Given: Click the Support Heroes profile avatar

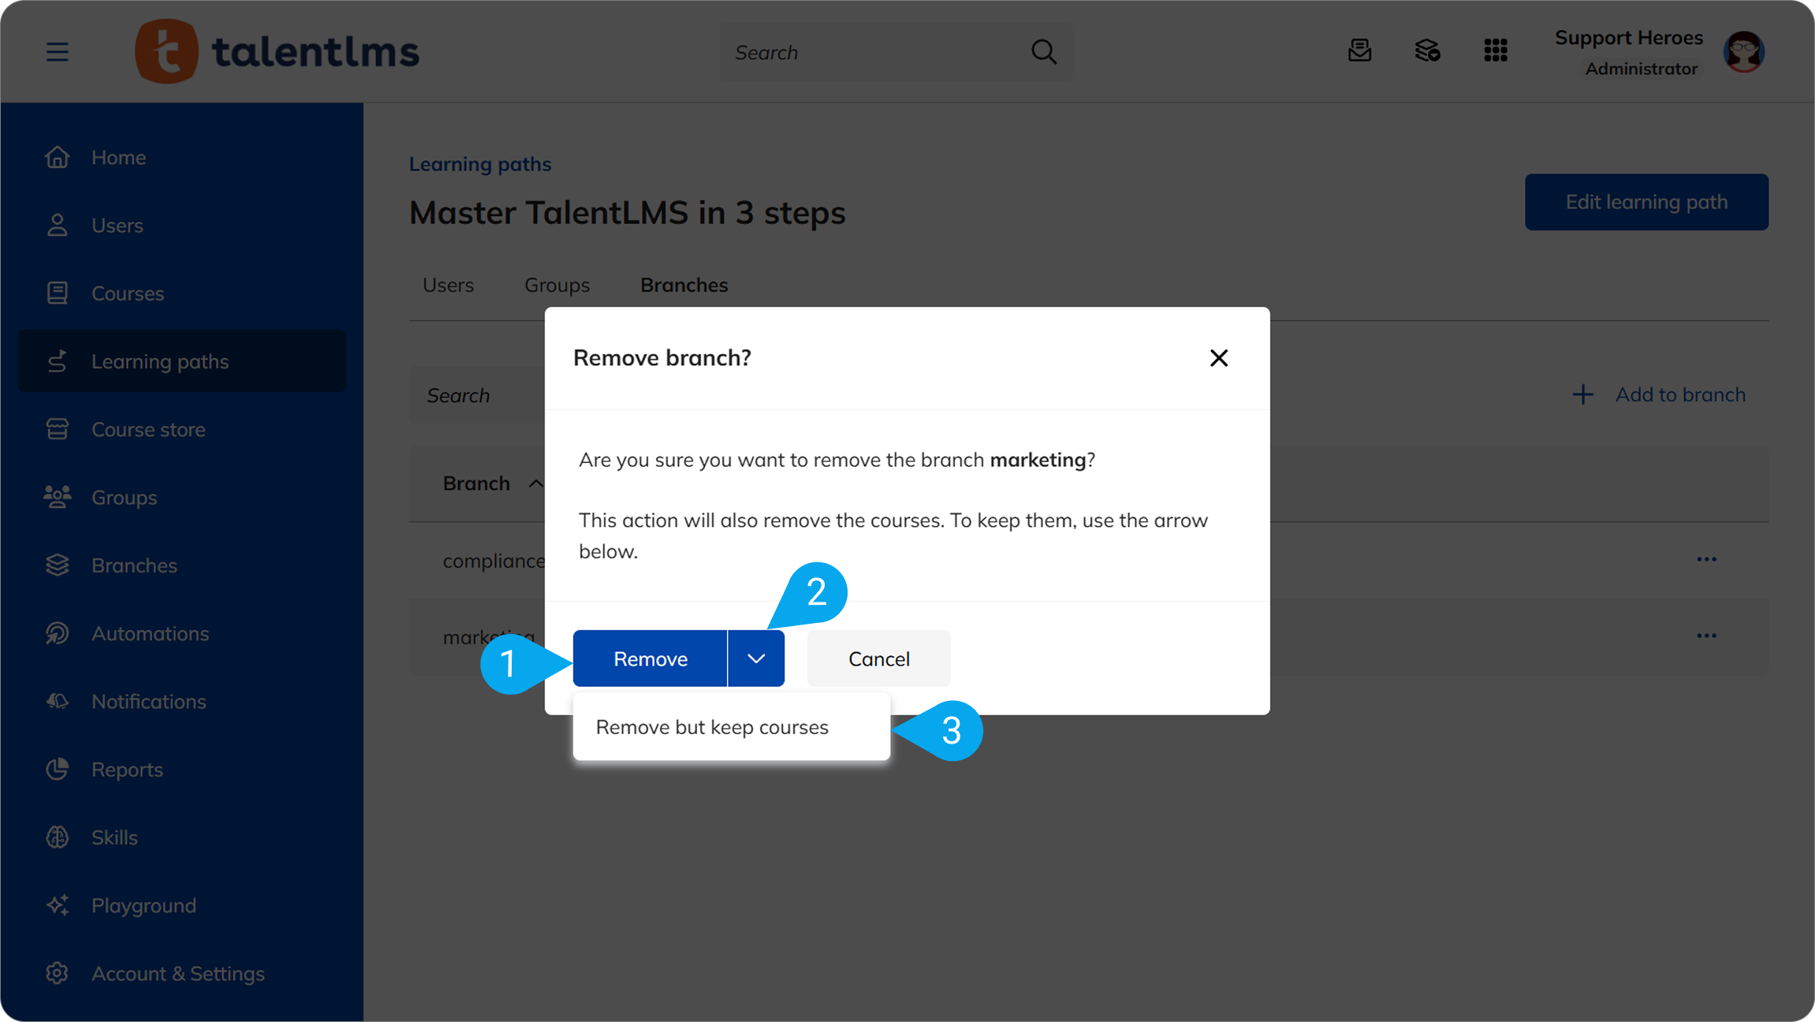Looking at the screenshot, I should tap(1744, 52).
